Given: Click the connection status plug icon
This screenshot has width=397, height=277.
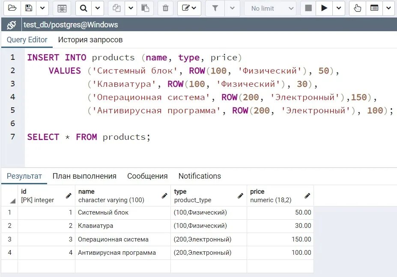Looking at the screenshot, I should tap(12, 25).
